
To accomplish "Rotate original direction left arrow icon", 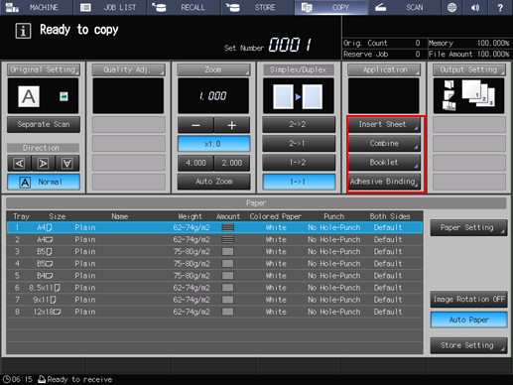I will click(x=19, y=164).
